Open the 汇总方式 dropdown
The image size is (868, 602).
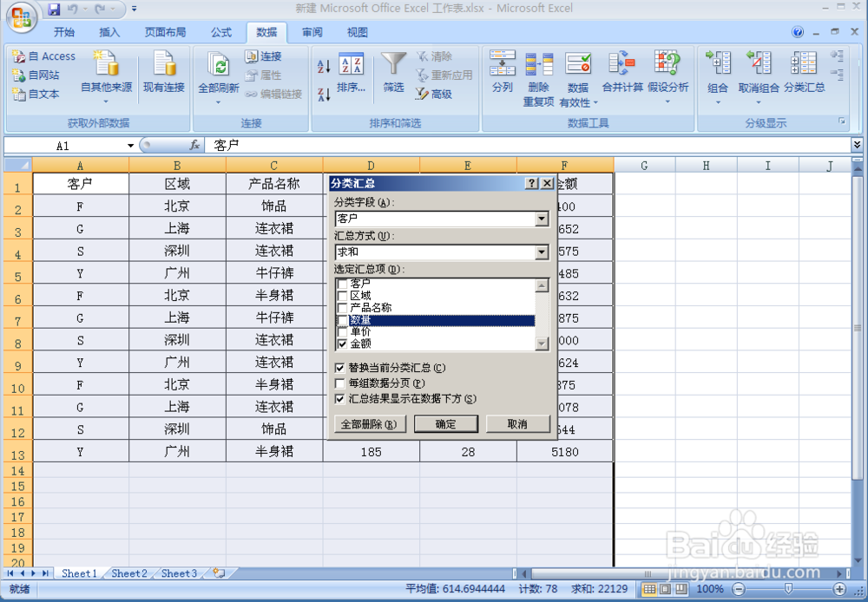click(542, 253)
